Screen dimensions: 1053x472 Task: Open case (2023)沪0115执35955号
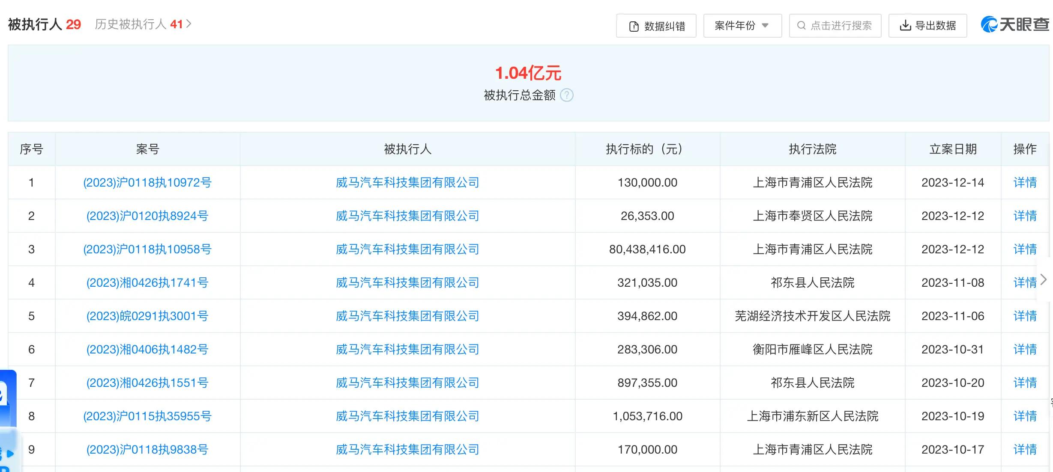147,416
